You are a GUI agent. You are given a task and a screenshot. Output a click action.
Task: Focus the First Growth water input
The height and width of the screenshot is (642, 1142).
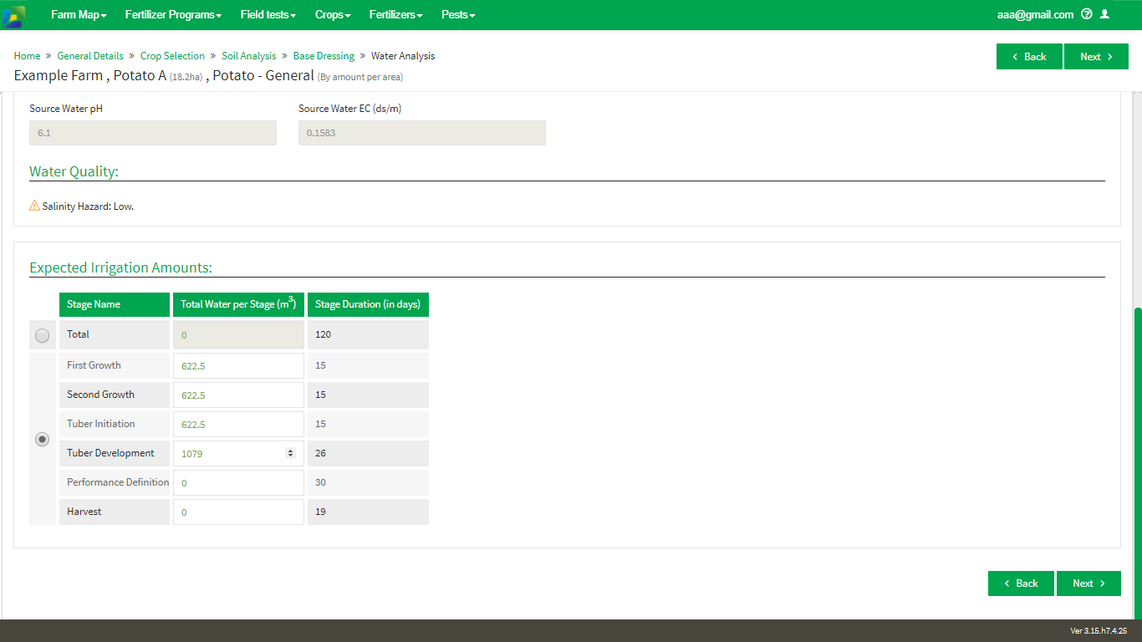238,365
